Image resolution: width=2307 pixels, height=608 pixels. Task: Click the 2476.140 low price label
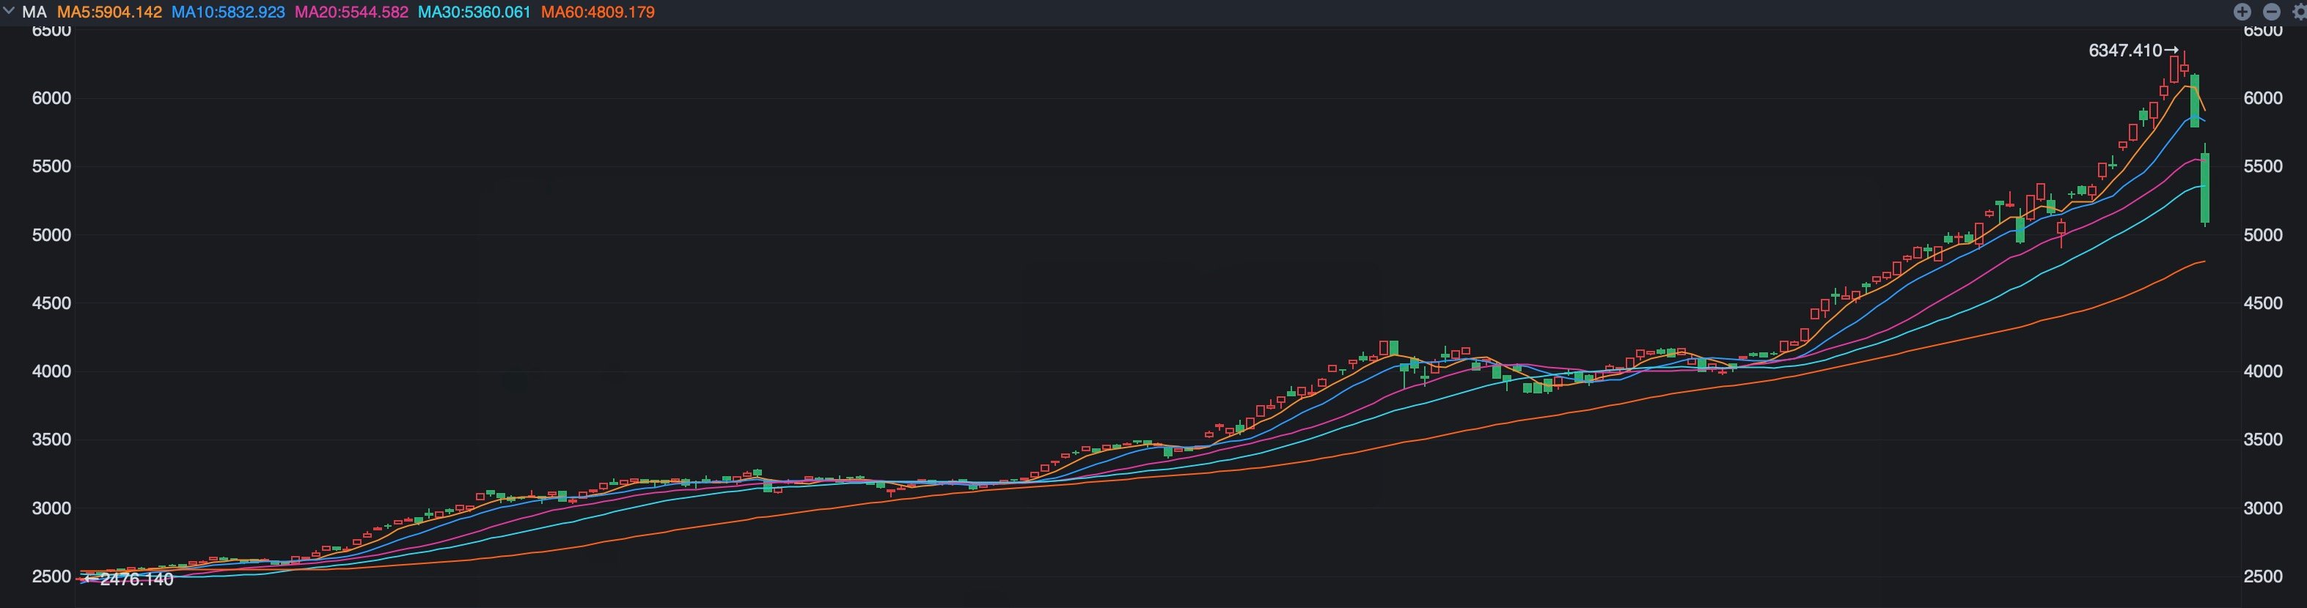coord(137,579)
